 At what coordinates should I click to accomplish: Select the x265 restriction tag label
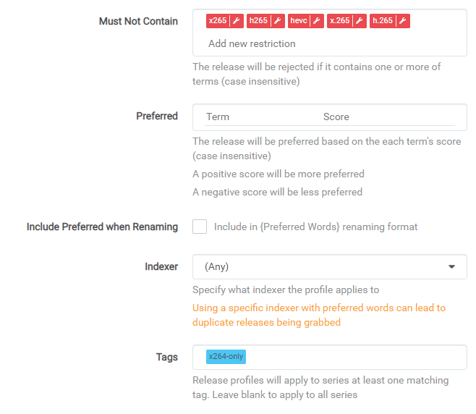pyautogui.click(x=218, y=21)
